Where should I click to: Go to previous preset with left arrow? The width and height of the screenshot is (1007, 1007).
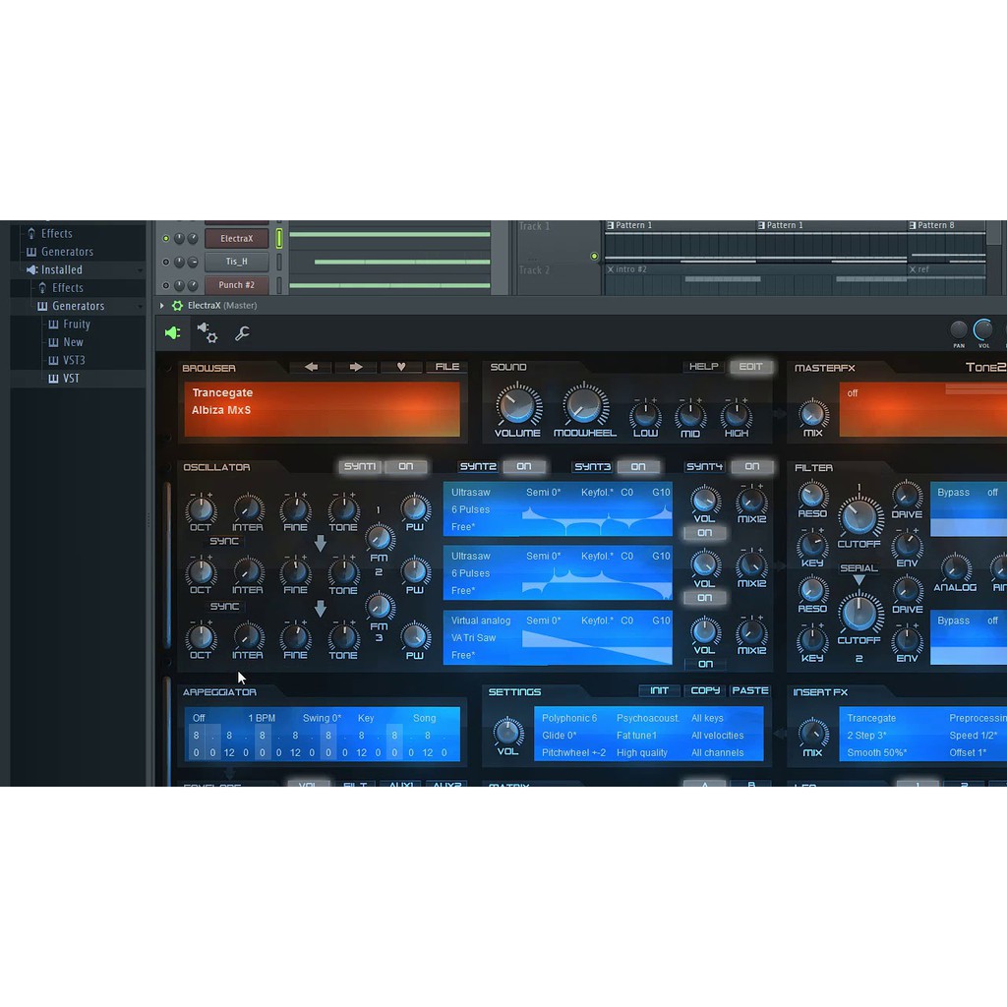[311, 367]
